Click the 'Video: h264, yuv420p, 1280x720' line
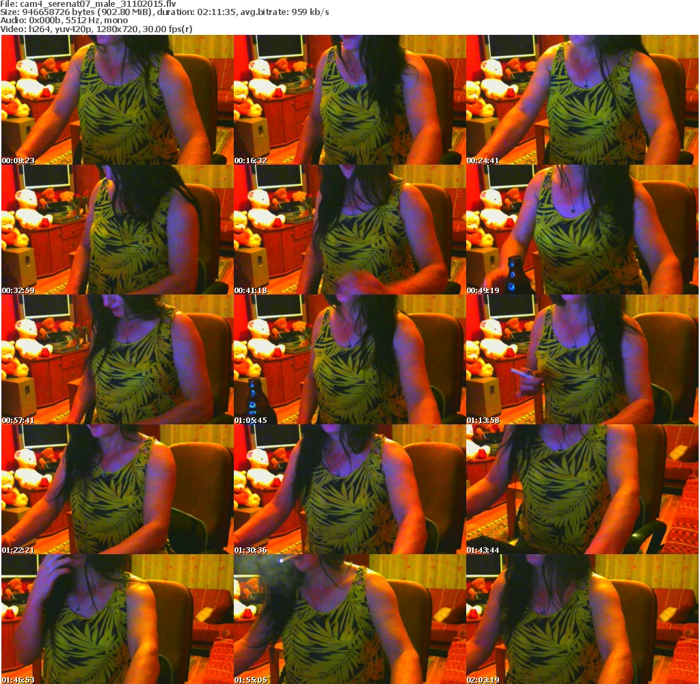Image resolution: width=700 pixels, height=684 pixels. (96, 29)
